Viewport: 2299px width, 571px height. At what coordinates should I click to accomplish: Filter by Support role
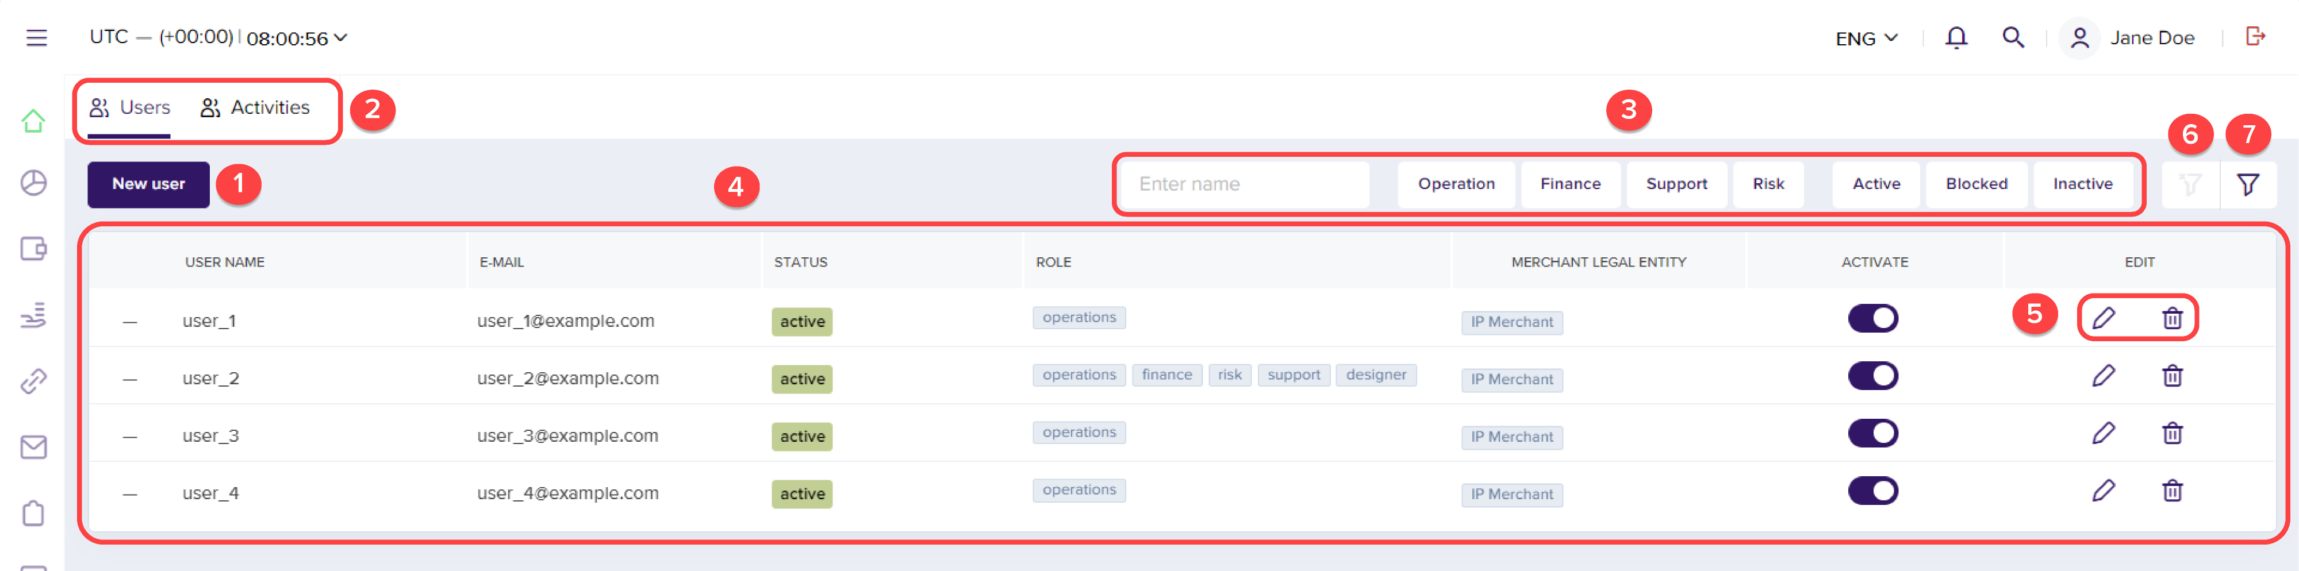click(1676, 184)
